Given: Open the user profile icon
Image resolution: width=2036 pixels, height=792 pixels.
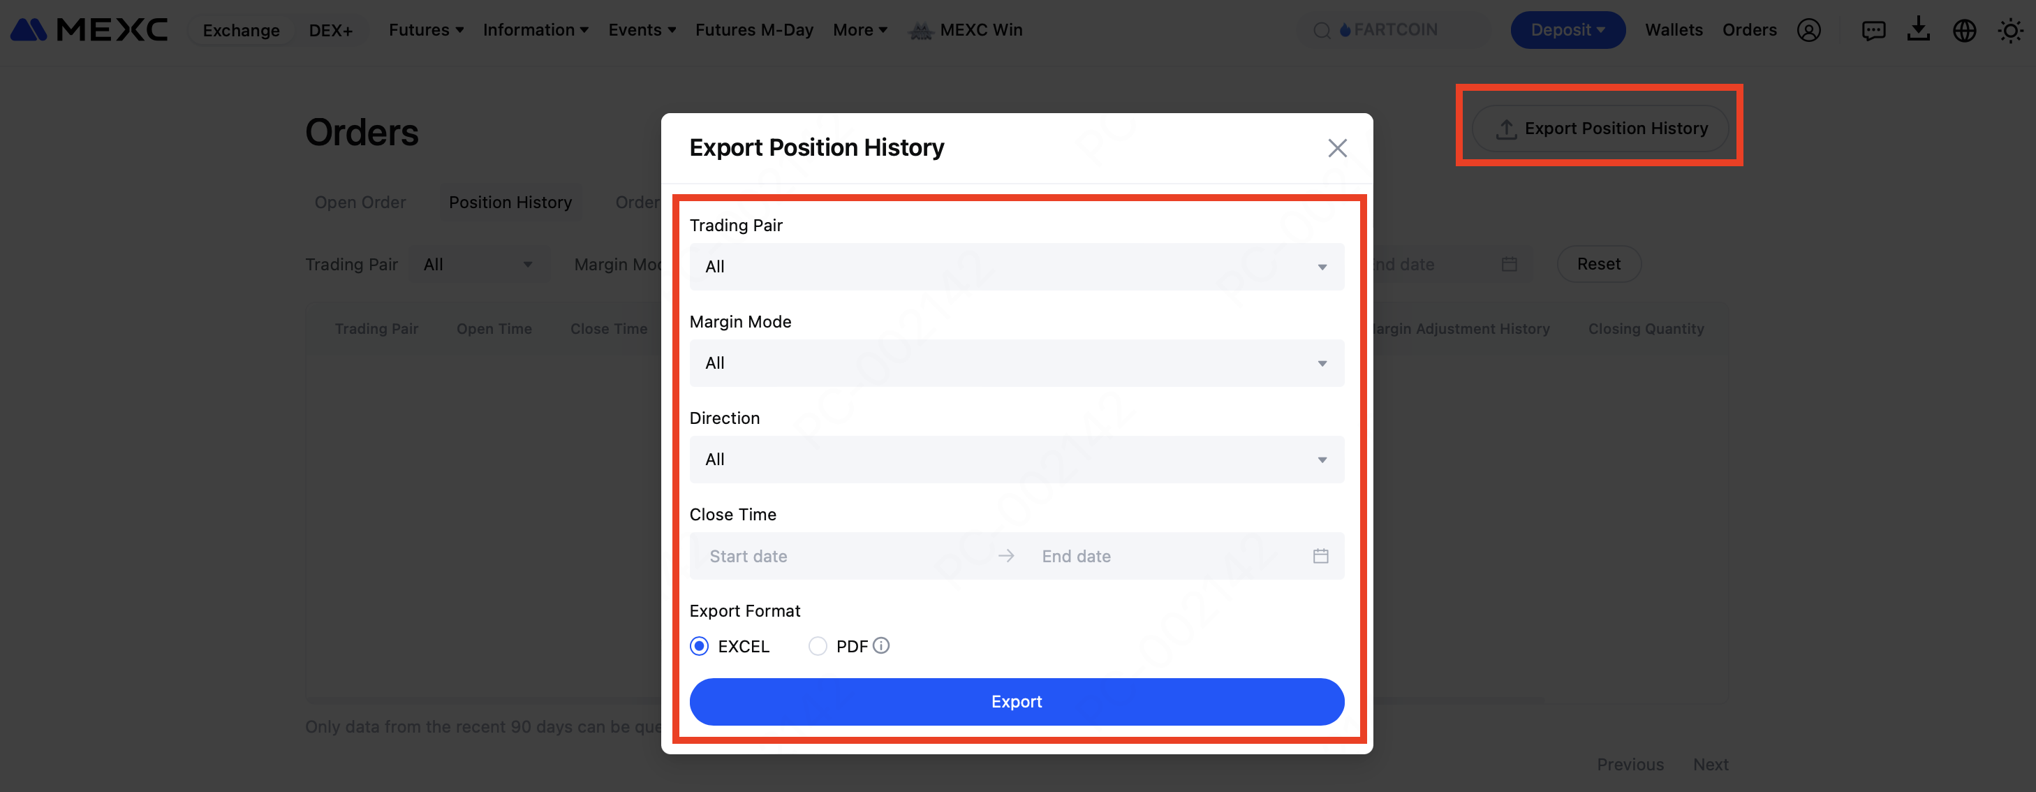Looking at the screenshot, I should [1808, 30].
